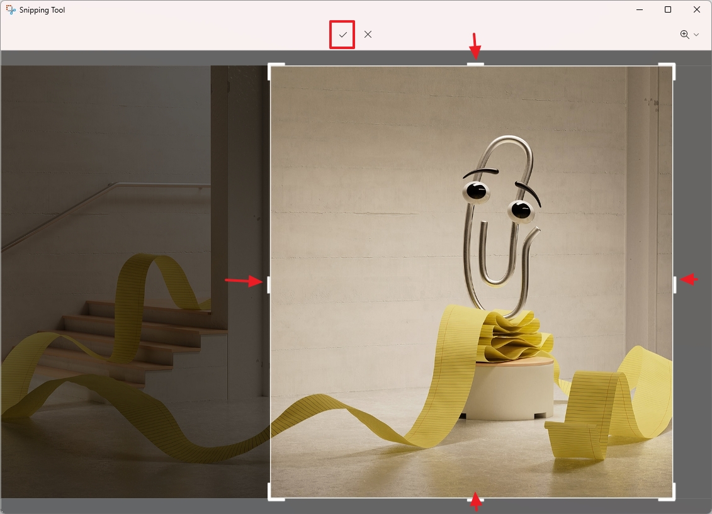Click the bottom edge crop handle

pos(475,500)
